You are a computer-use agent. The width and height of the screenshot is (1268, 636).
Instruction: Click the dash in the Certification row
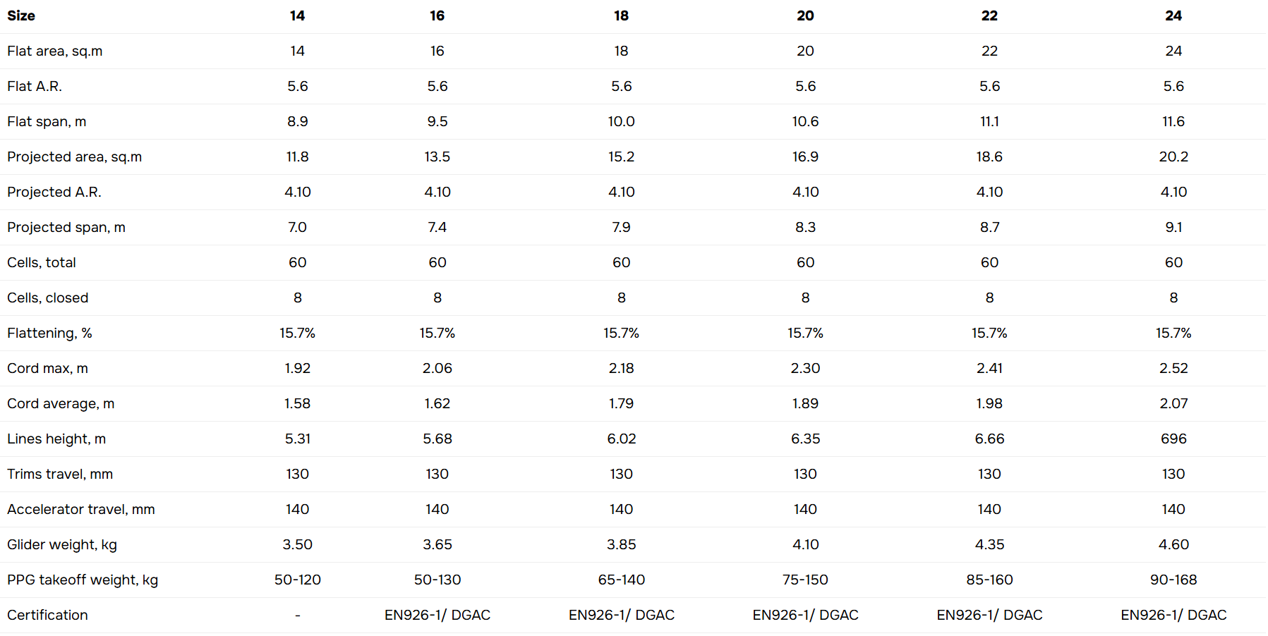297,616
